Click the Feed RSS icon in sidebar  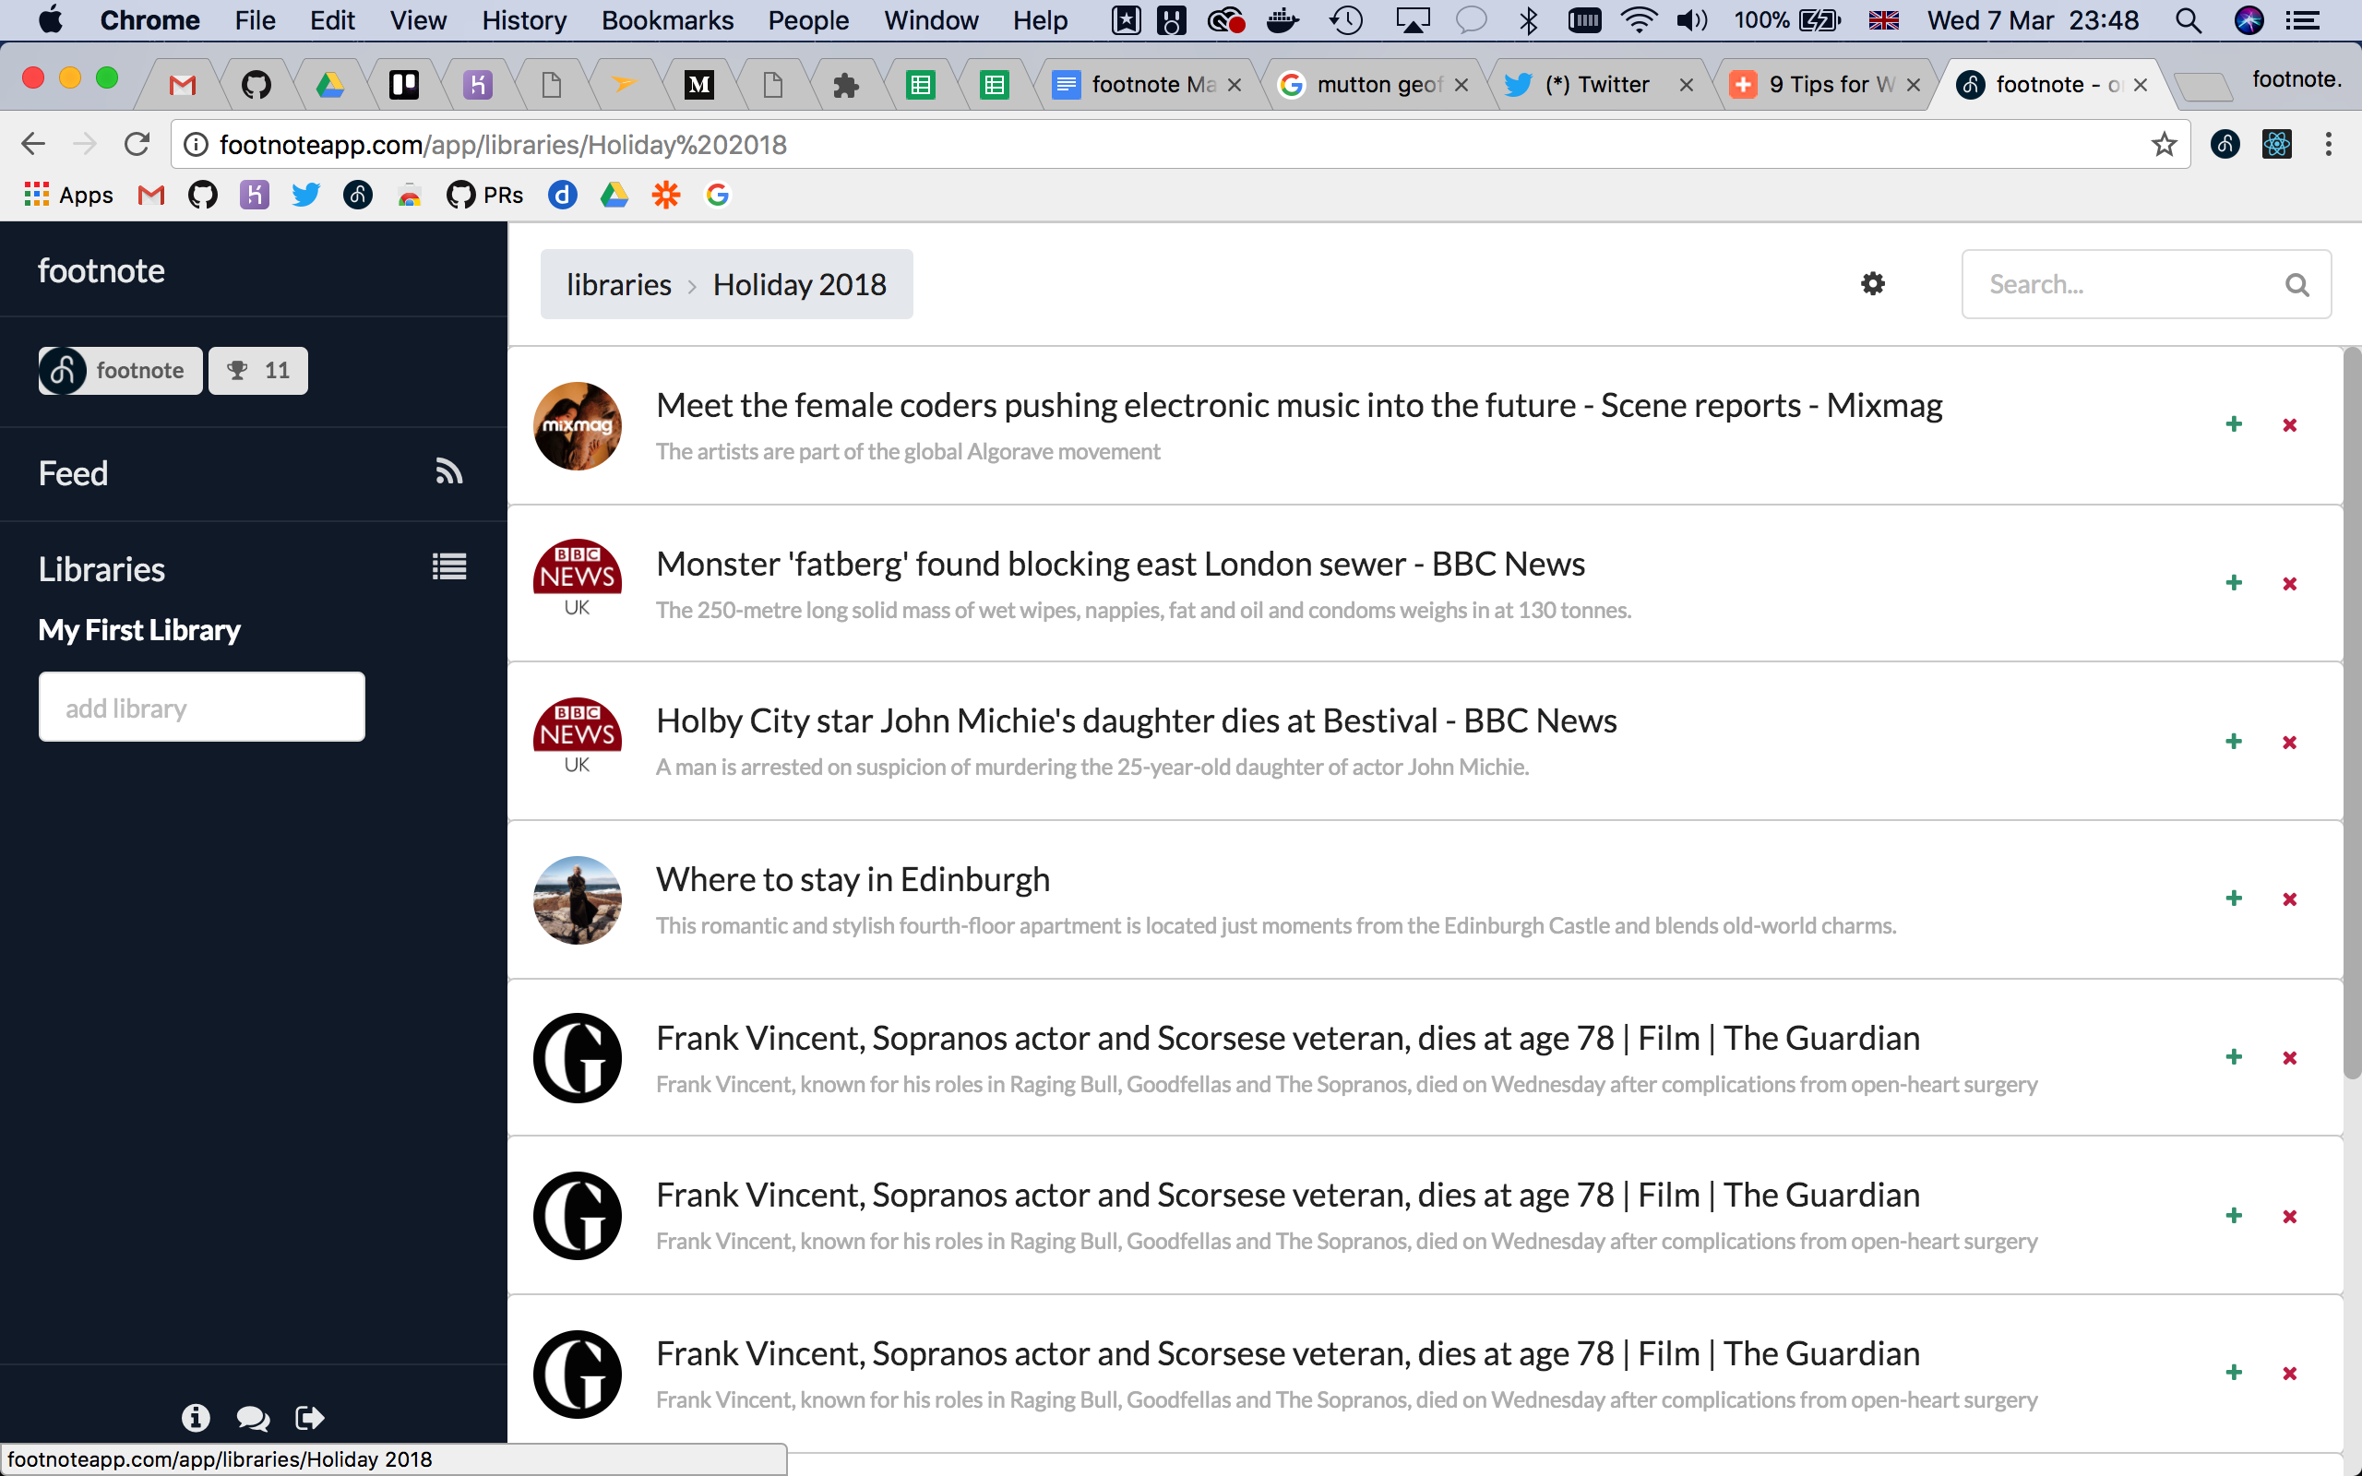click(449, 472)
